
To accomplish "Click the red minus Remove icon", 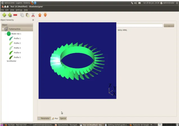I will click(15, 15).
